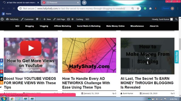Open the WordPress logo menu
181x101 pixels.
pyautogui.click(x=2, y=19)
